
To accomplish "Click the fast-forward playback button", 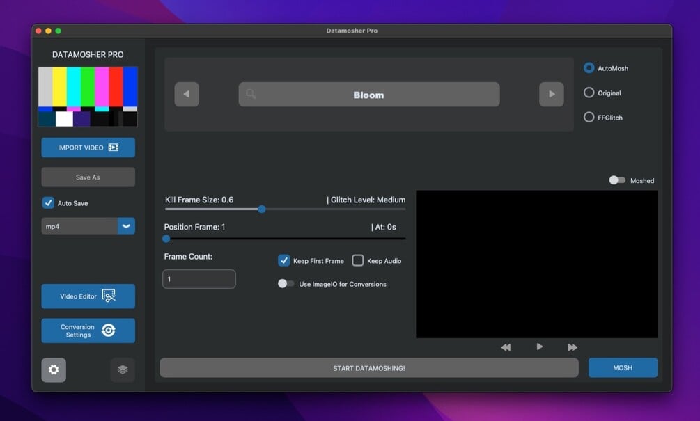I will [x=573, y=347].
